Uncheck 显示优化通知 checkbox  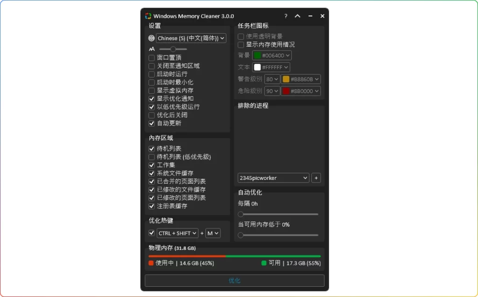tap(152, 99)
